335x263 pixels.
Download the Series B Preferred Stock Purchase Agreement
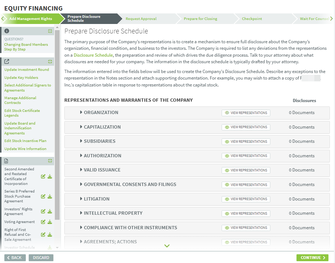pos(49,197)
